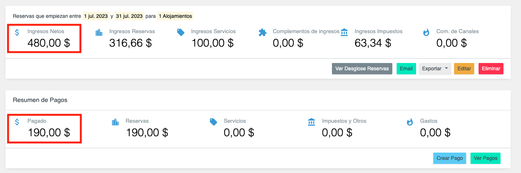
Task: Click the flame icon beside Gastos
Action: [410, 122]
